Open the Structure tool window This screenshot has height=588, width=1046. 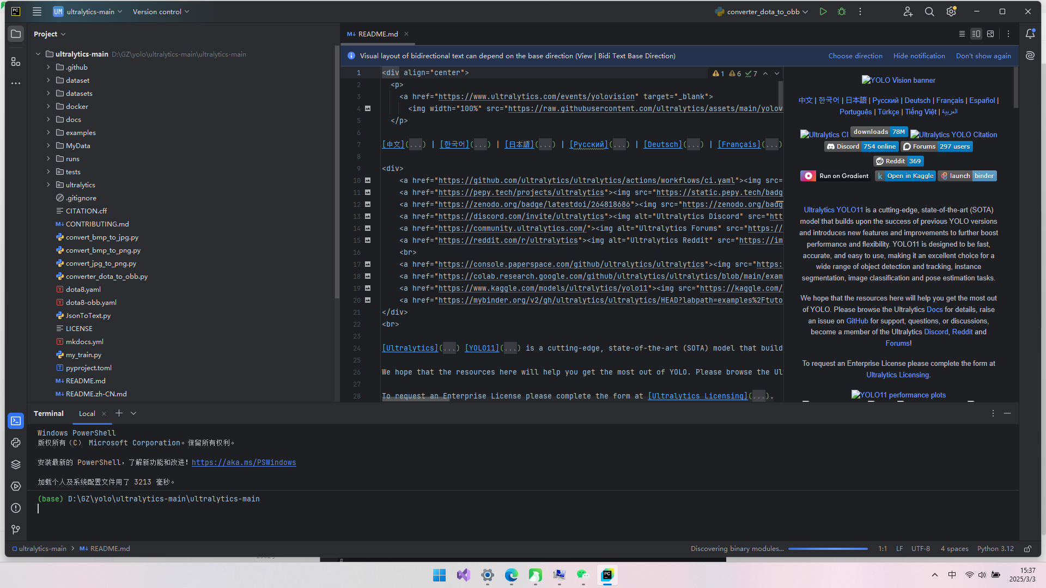pos(16,62)
